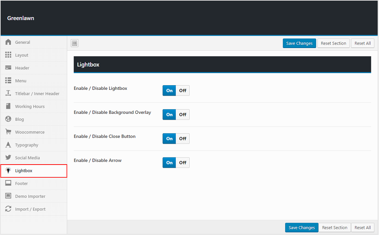Switch Close Button setting to Off
Screen dimensions: 379x235
[182, 139]
